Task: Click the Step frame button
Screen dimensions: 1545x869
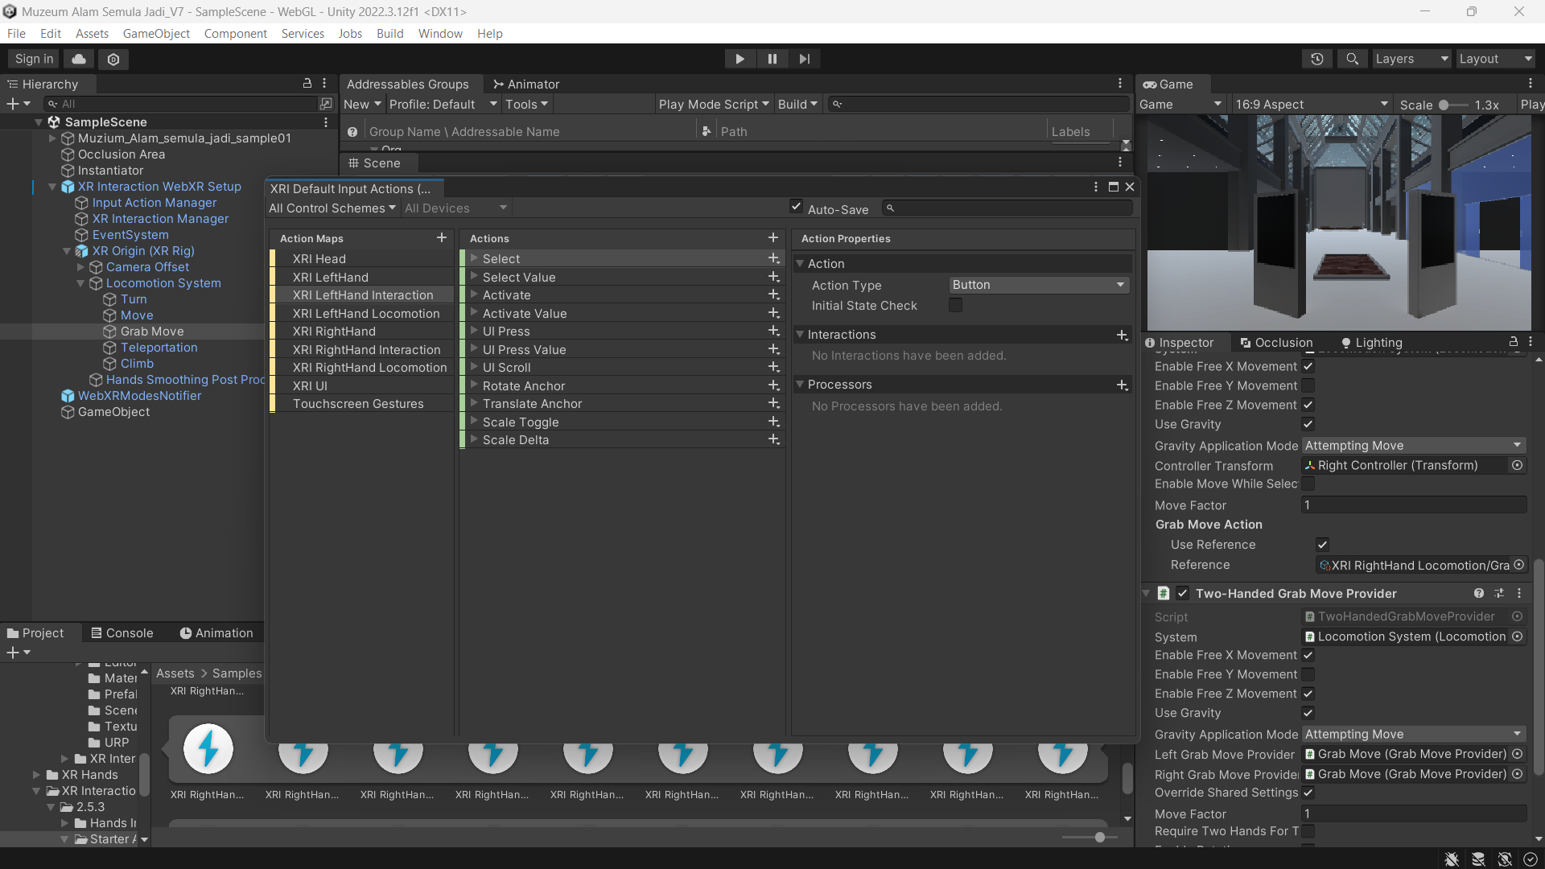Action: (804, 59)
